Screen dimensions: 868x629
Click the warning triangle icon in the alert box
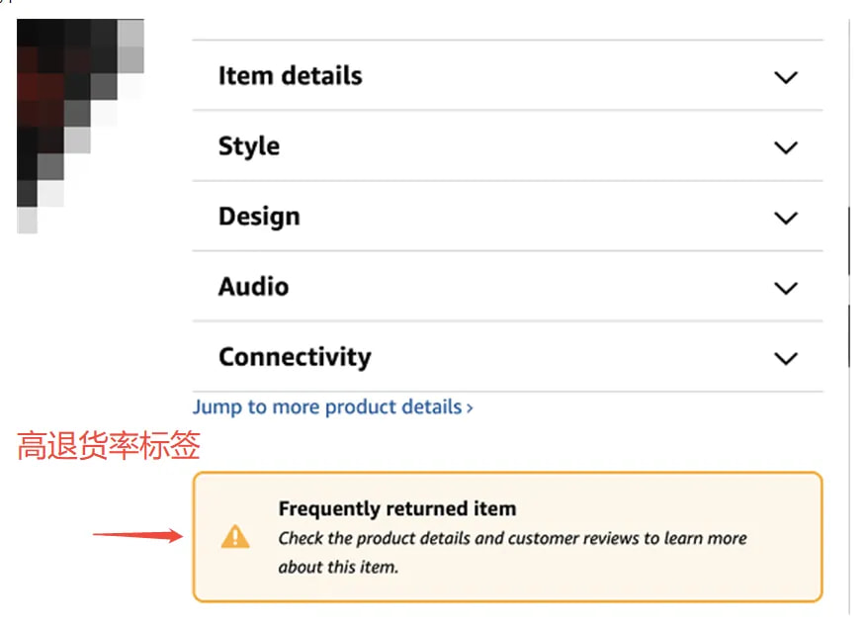point(235,535)
